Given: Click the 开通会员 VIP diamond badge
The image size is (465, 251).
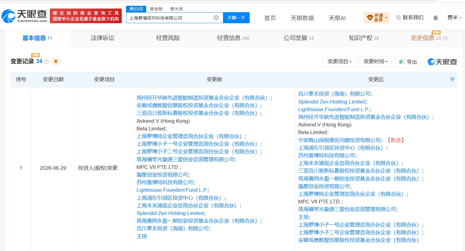Looking at the screenshot, I should 376,18.
